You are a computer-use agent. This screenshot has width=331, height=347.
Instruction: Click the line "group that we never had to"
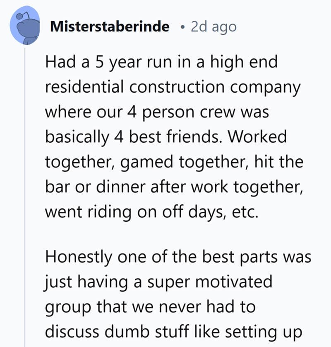150,306
